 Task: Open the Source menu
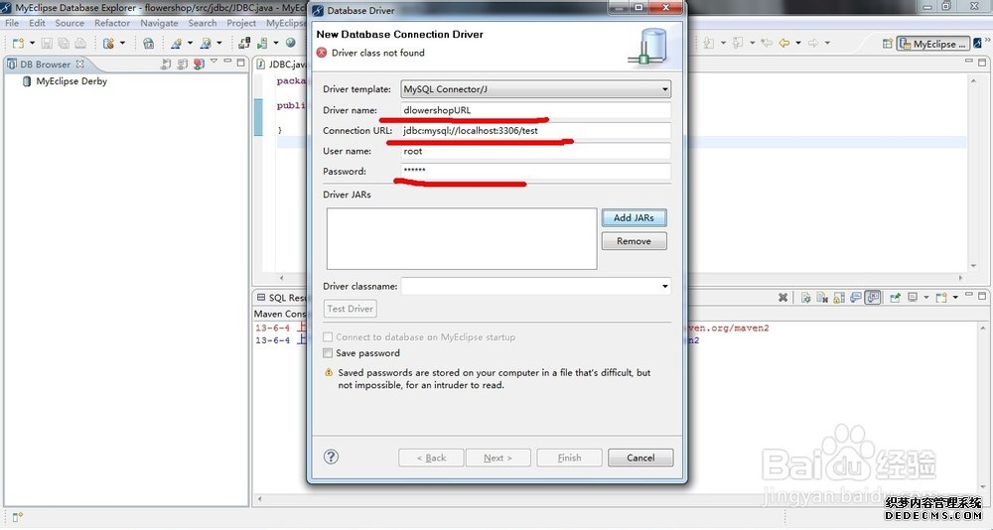[x=70, y=23]
